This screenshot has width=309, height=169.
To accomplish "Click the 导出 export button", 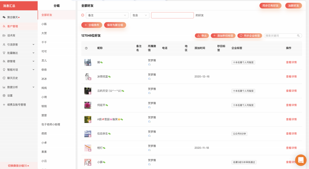I will pyautogui.click(x=202, y=36).
